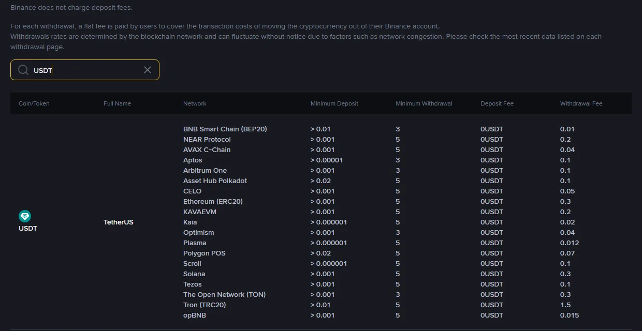Click the Withdrawal Fee column header
The height and width of the screenshot is (331, 642).
(x=581, y=103)
